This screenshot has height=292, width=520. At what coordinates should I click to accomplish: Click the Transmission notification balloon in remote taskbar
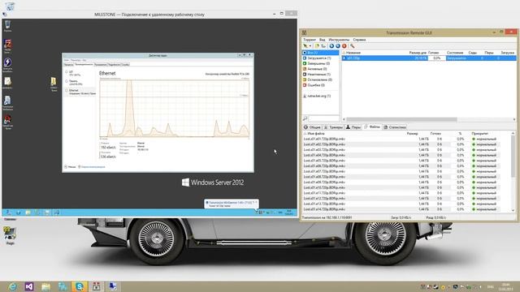tap(231, 204)
